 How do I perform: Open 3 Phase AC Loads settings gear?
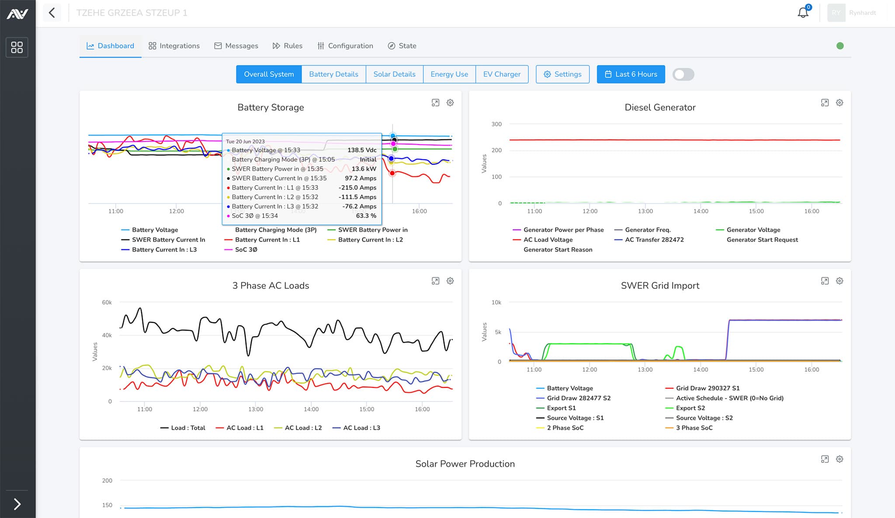pos(450,281)
